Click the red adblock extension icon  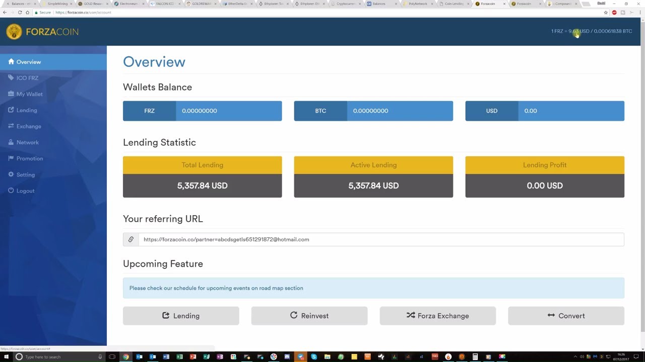click(614, 12)
